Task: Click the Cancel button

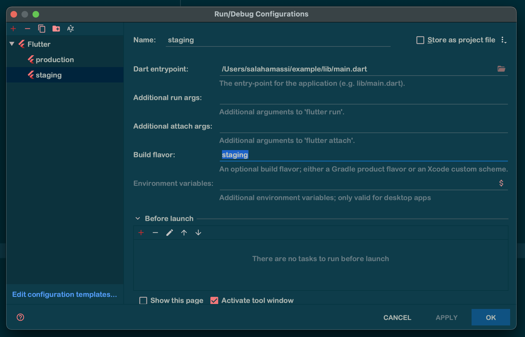Action: pos(397,317)
